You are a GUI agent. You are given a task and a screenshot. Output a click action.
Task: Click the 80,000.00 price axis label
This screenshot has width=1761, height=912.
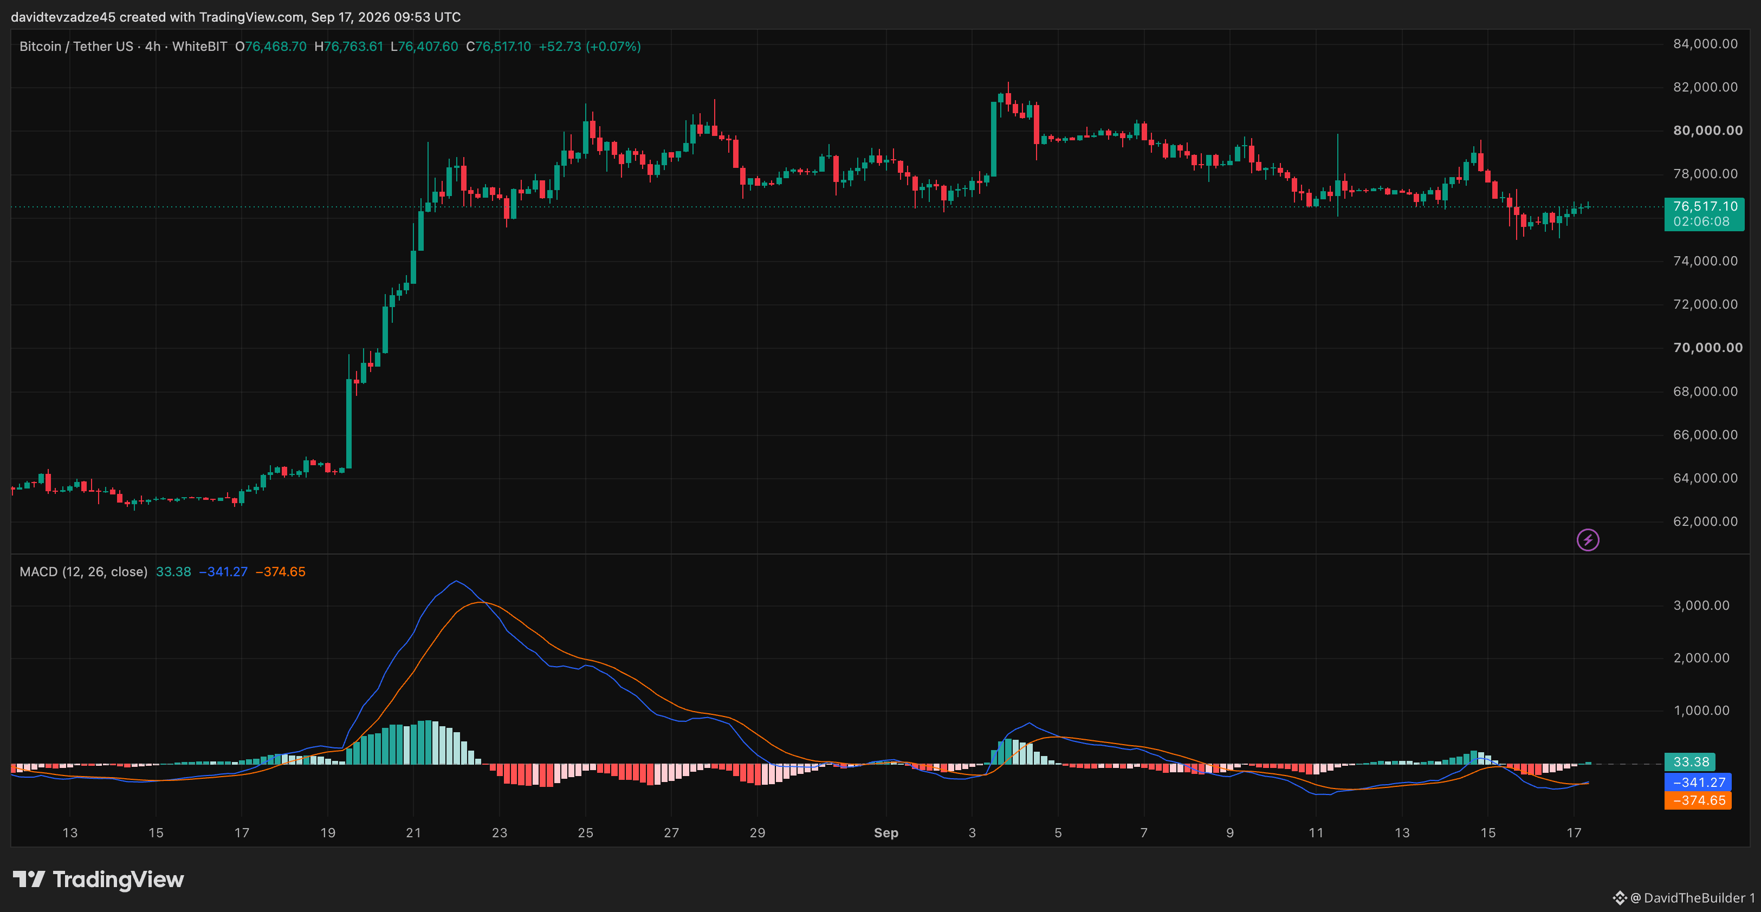click(1707, 131)
